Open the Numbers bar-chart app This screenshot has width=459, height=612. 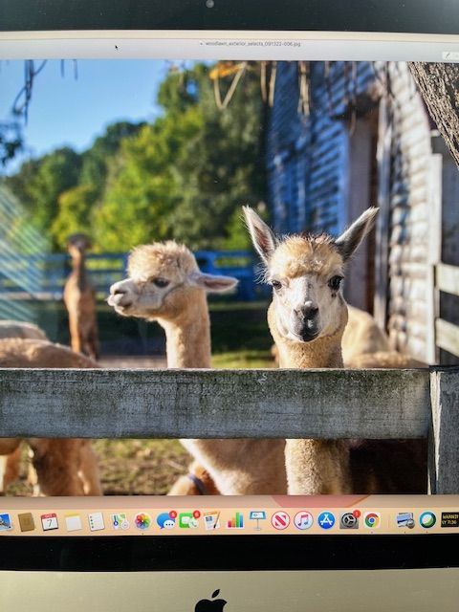click(x=235, y=520)
